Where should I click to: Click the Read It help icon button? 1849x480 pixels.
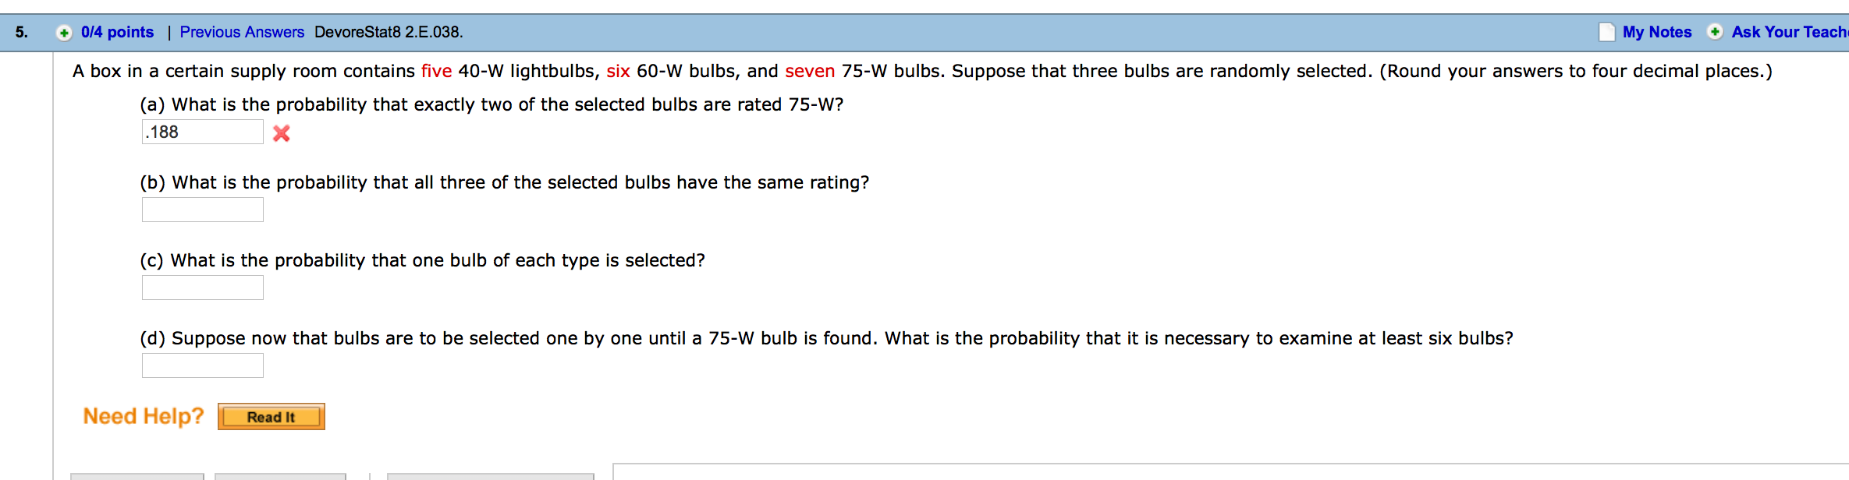tap(271, 416)
